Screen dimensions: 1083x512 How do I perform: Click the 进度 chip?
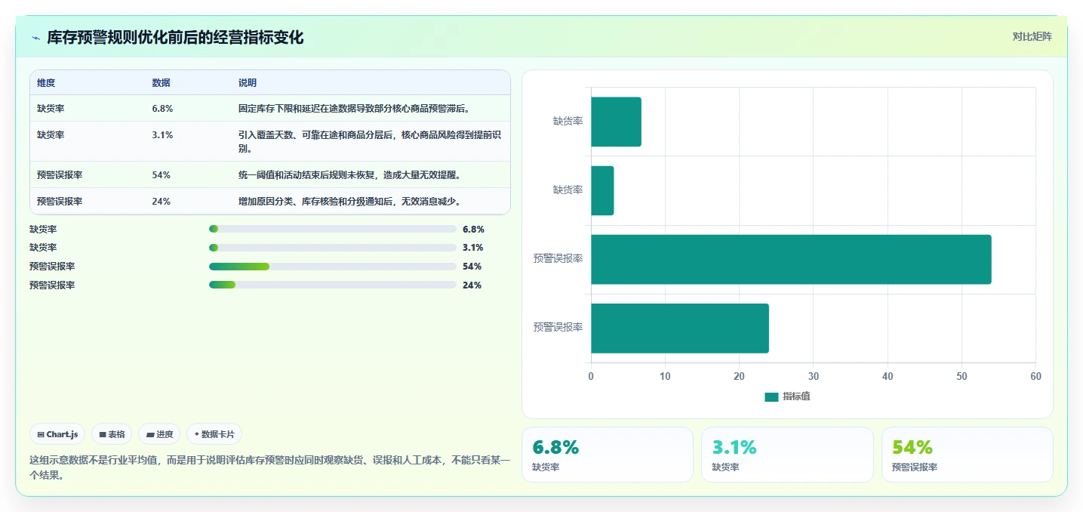(x=159, y=434)
